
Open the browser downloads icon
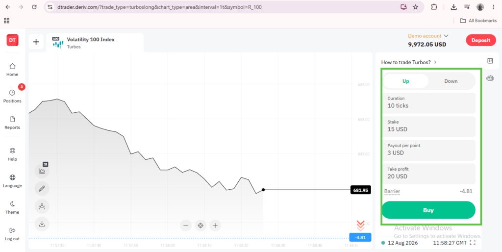point(453,7)
